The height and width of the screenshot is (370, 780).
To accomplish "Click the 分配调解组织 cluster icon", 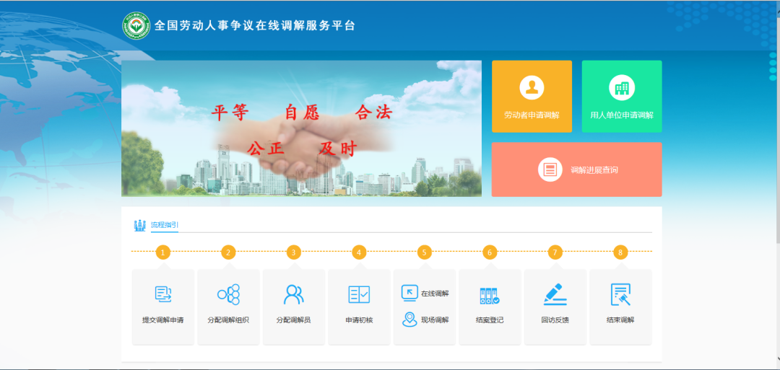I will pos(228,294).
